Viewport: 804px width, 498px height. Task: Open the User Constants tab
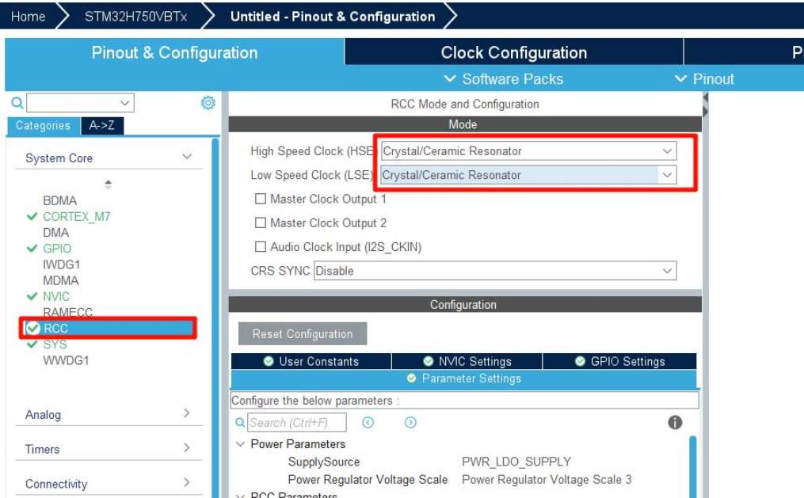tap(311, 361)
